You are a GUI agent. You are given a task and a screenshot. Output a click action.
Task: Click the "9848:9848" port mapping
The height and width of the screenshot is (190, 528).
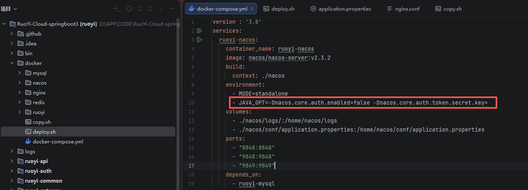(257, 156)
